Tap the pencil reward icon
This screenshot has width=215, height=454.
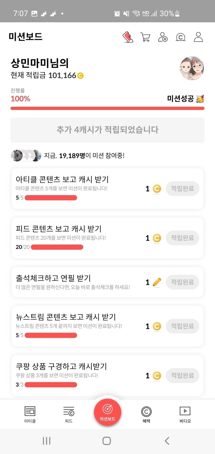pyautogui.click(x=157, y=282)
